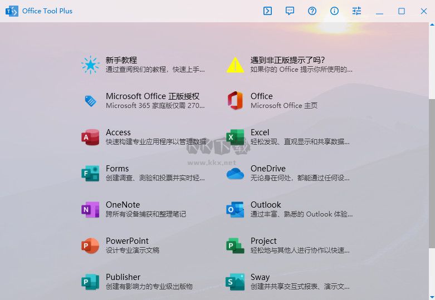Click the help question mark icon
Screen dimensions: 435x300
pos(312,11)
